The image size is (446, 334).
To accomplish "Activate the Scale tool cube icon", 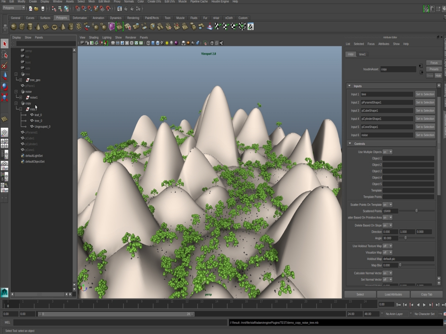I will pos(5,97).
